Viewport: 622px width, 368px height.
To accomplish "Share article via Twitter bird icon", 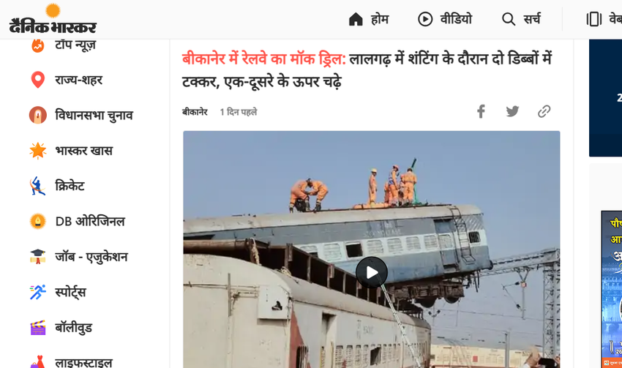I will (512, 111).
